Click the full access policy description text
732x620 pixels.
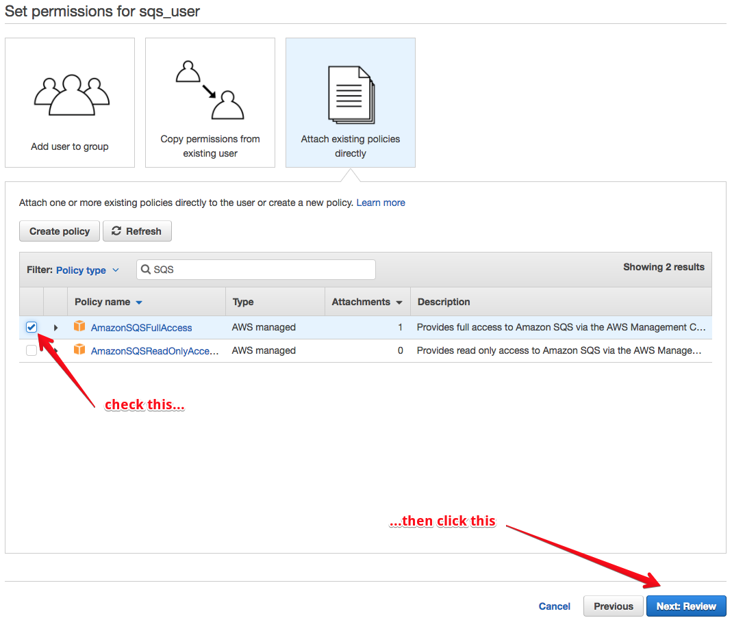click(561, 328)
